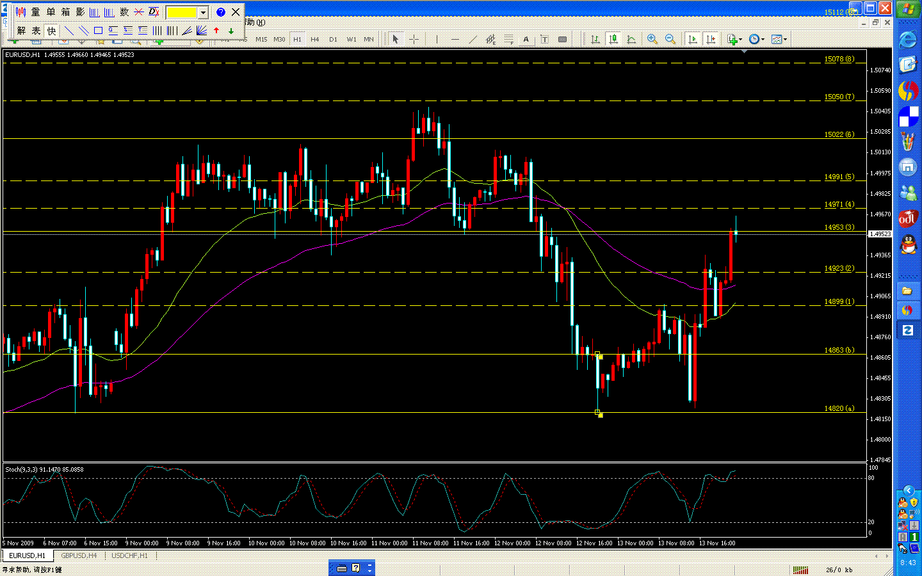Select the double parallel lines tool
922x576 pixels.
tap(84, 30)
